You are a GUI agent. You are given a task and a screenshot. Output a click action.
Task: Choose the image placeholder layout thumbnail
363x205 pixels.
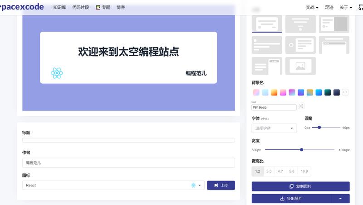click(x=300, y=66)
